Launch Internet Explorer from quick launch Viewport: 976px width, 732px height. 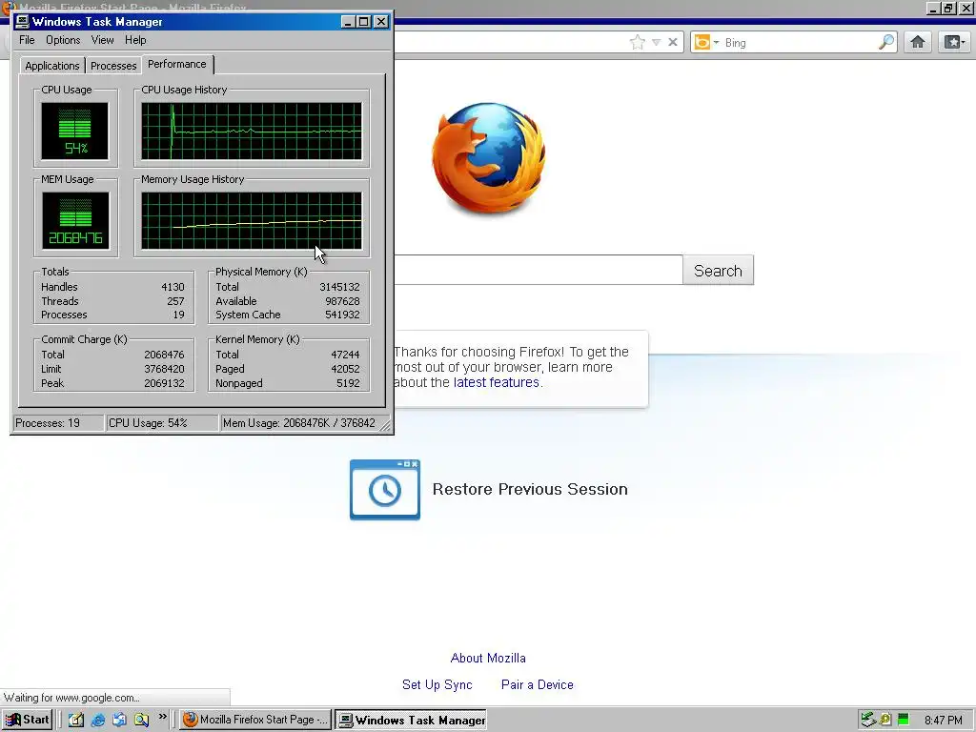(98, 720)
